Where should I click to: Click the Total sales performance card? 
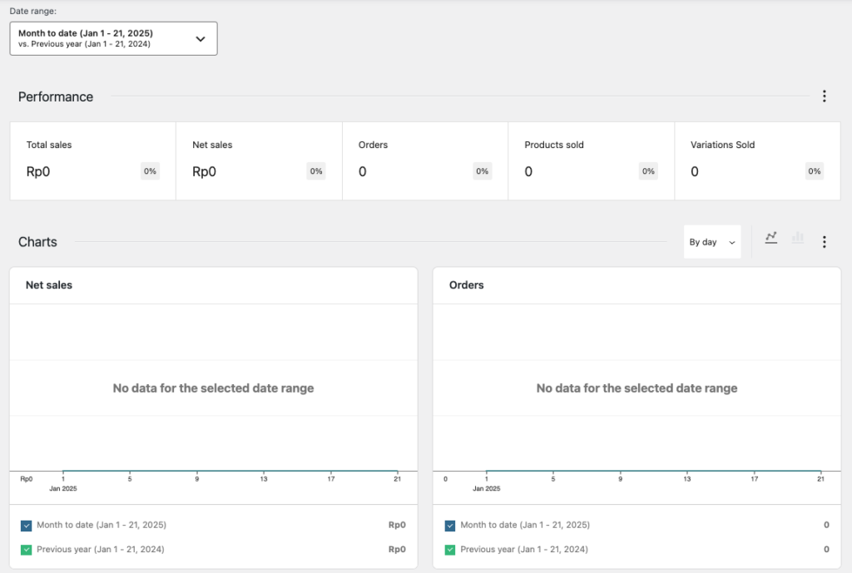click(x=92, y=161)
